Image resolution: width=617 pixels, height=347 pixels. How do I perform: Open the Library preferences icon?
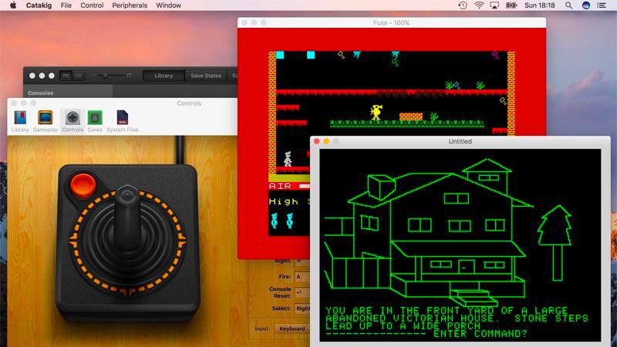coord(20,121)
